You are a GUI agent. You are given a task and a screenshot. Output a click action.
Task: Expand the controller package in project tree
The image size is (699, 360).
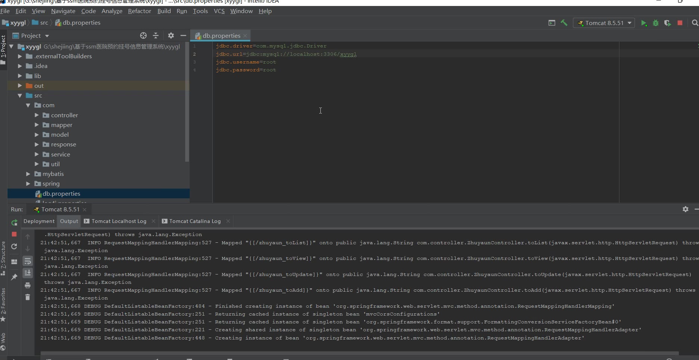(x=37, y=115)
